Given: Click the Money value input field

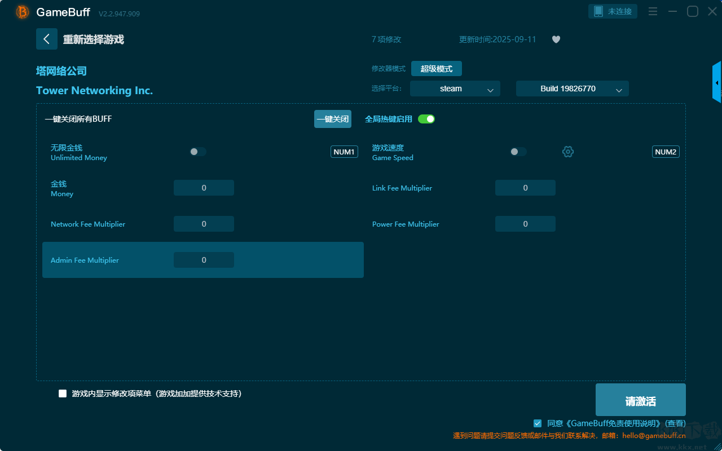Looking at the screenshot, I should [x=204, y=188].
